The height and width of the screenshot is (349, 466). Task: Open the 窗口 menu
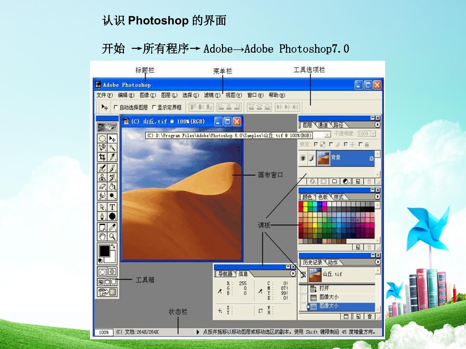coord(255,95)
